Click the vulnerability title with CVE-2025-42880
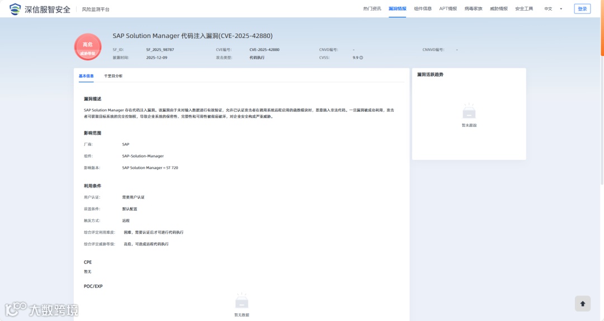Screen dimensions: 604x321 pos(192,36)
